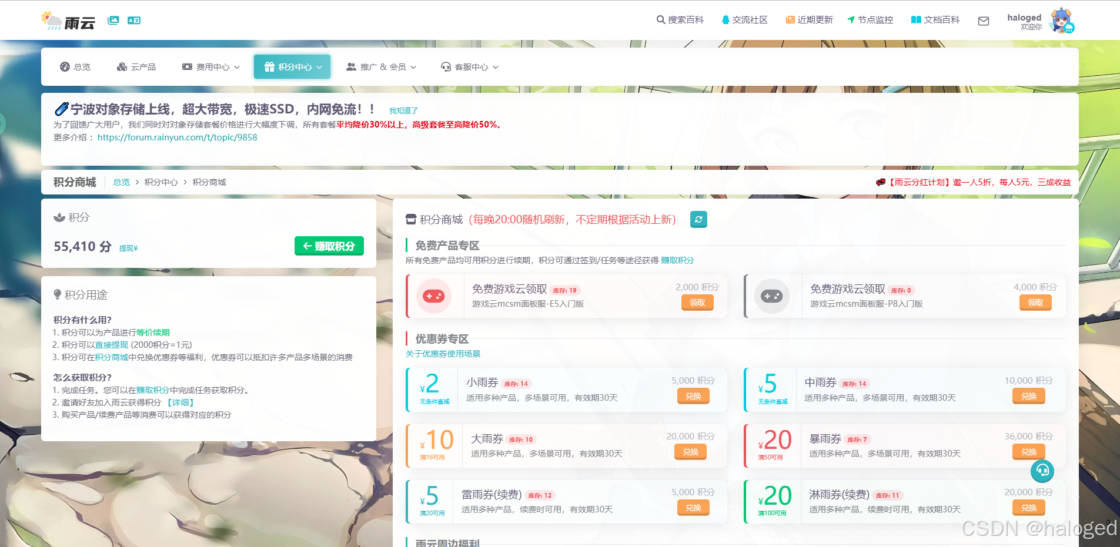Open the forum.rainyun.com topic link
1120x547 pixels.
pos(177,137)
